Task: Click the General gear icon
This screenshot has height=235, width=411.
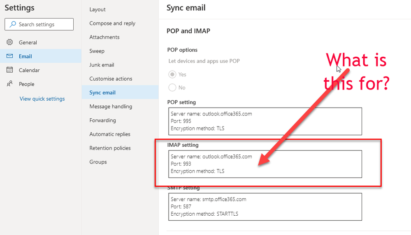Action: point(9,42)
